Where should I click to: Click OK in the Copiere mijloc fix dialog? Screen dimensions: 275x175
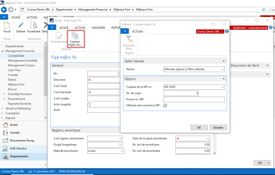[199, 127]
